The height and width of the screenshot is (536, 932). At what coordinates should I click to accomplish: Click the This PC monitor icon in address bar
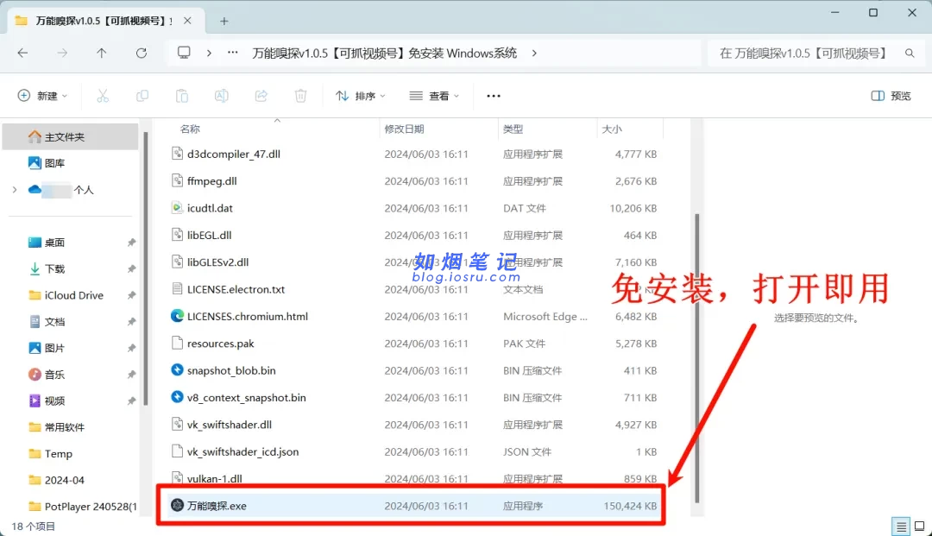tap(185, 53)
